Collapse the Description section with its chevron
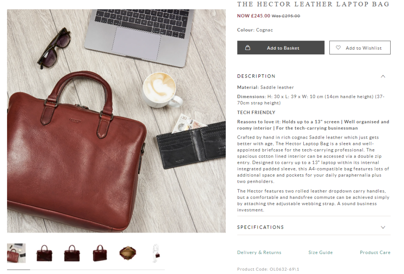 coord(383,76)
